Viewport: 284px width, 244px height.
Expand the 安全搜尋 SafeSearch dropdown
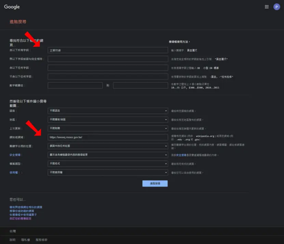pyautogui.click(x=108, y=155)
